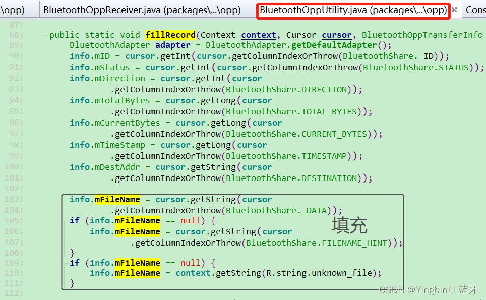
Task: Click info.mTimeStamp on line 98
Action: tap(107, 145)
